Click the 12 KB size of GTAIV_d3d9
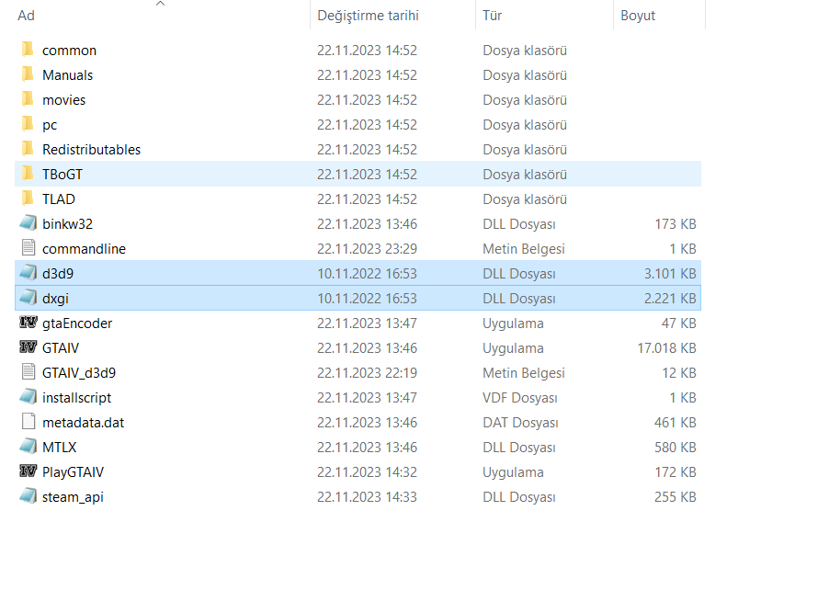The width and height of the screenshot is (829, 613). 679,373
